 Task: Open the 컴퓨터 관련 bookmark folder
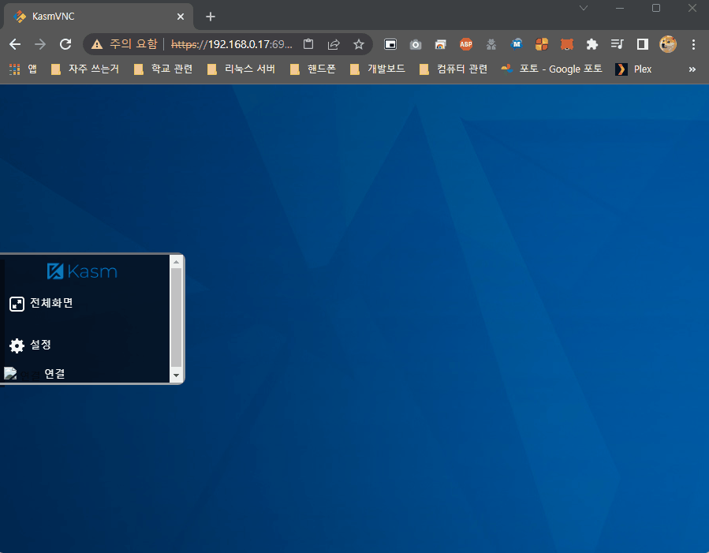click(453, 69)
